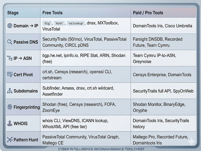Click Assetfinder text
This screenshot has width=201, height=151.
click(53, 94)
